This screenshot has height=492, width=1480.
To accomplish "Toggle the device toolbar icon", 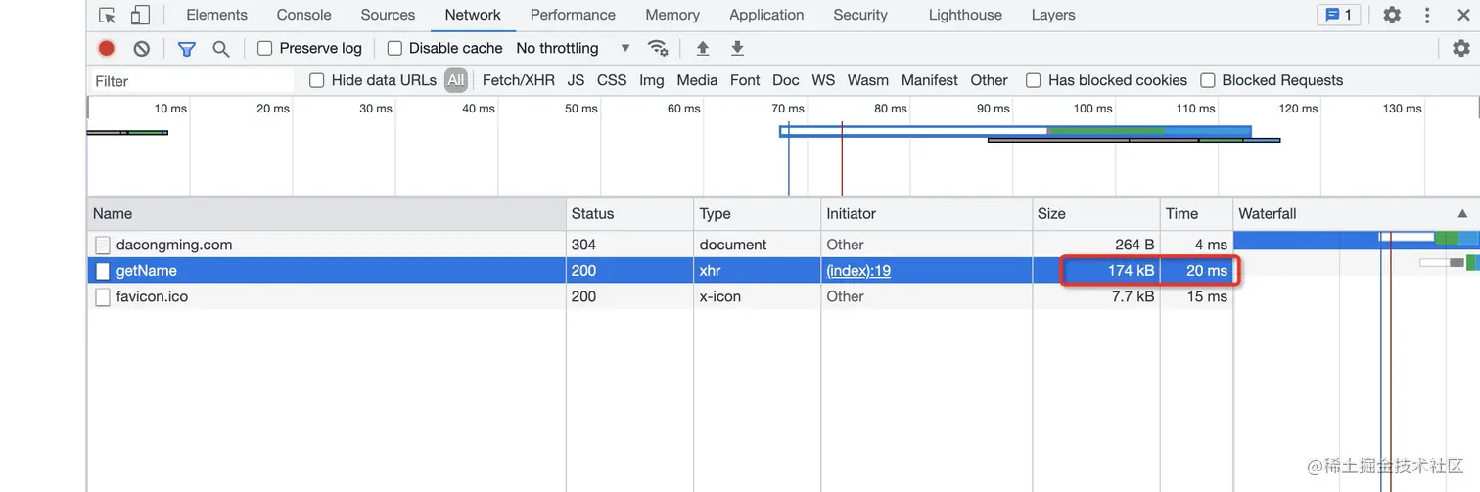I will tap(140, 15).
